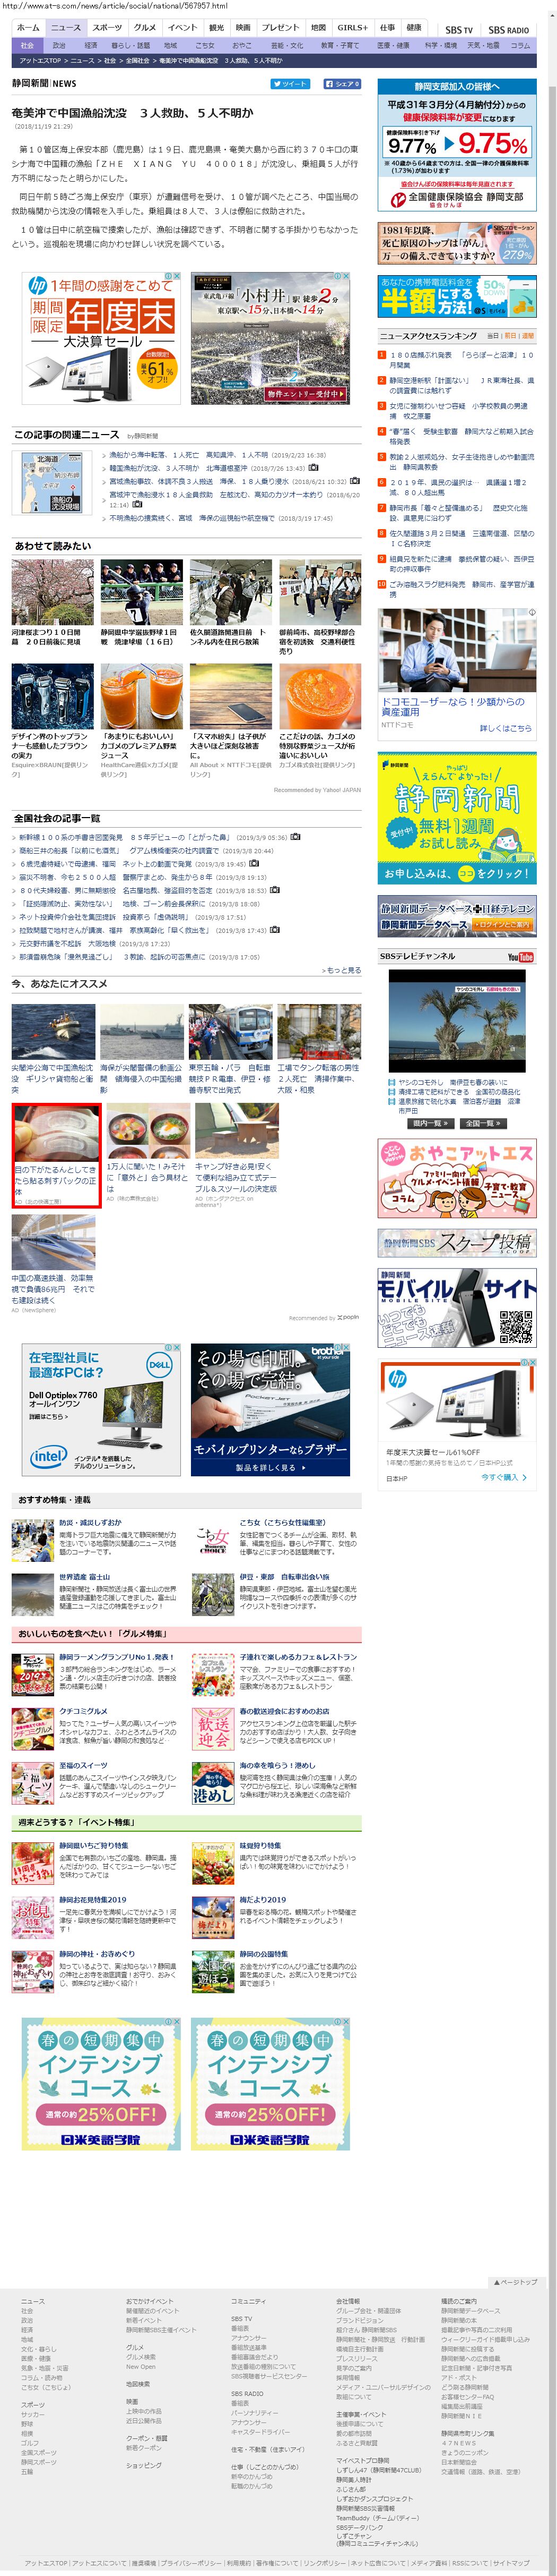Switch to the スポーツ navigation tab
Image resolution: width=557 pixels, height=2576 pixels.
point(107,28)
